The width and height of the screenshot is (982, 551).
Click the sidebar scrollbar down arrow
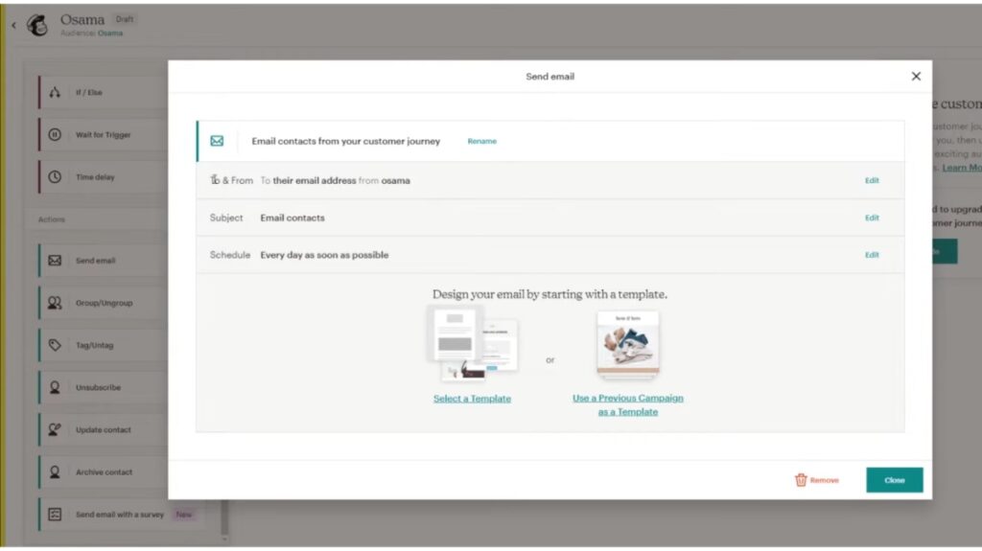tap(224, 539)
